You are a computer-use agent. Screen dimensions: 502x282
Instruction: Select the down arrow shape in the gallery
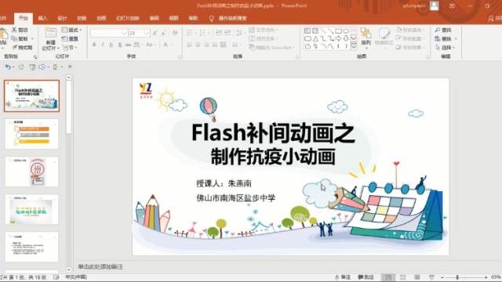(346, 38)
